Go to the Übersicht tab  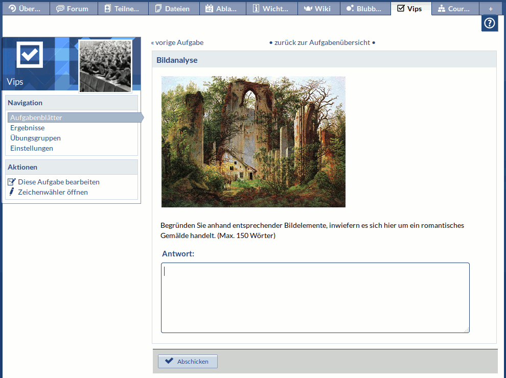click(26, 9)
